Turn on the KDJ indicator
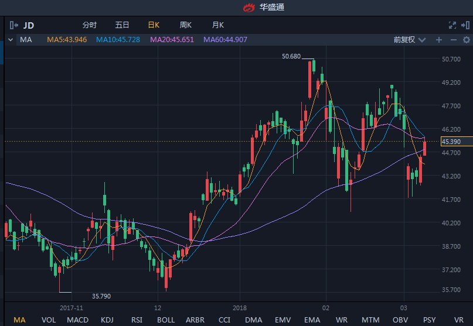The height and width of the screenshot is (326, 473). (107, 320)
